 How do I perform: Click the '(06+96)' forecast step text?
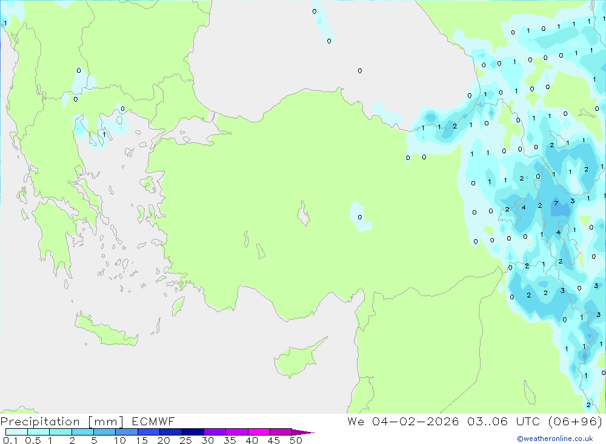[x=575, y=422]
